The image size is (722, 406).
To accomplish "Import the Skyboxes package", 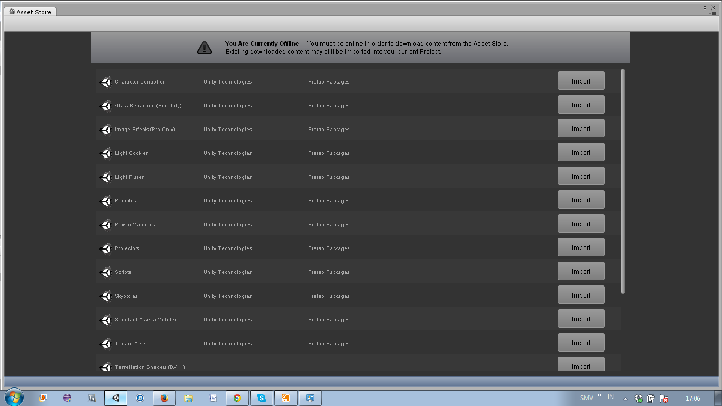I will click(x=581, y=296).
